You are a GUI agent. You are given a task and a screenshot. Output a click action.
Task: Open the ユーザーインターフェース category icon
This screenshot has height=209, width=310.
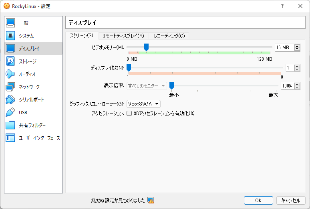pyautogui.click(x=10, y=138)
